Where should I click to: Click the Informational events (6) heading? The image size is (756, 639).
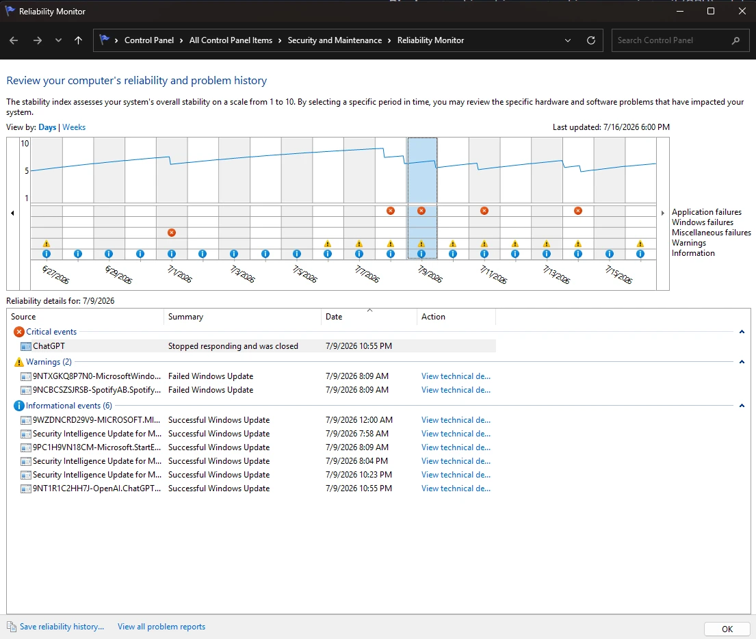[69, 406]
